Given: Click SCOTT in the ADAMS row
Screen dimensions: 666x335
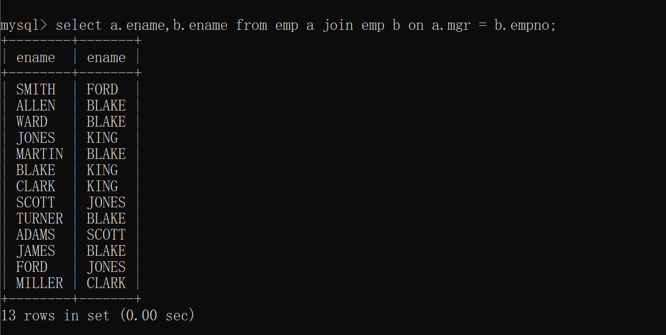Looking at the screenshot, I should tap(106, 235).
